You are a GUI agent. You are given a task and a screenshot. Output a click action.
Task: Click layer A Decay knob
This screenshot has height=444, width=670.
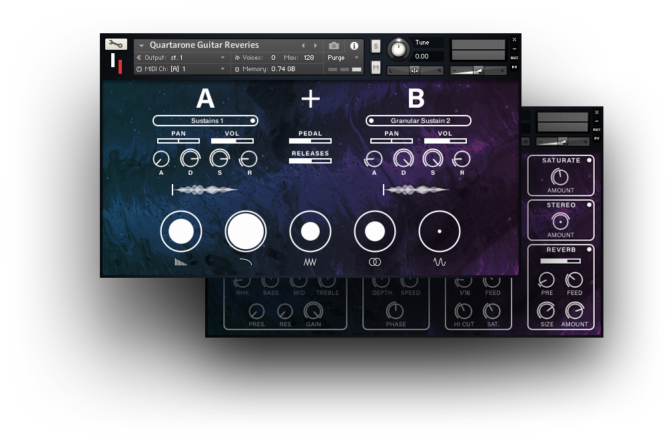190,159
